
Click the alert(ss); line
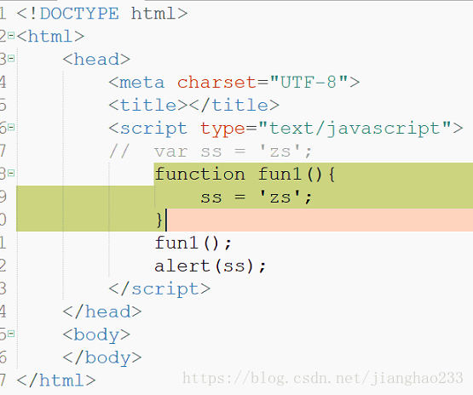pos(211,266)
